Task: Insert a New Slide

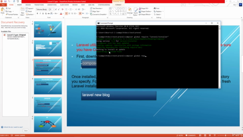Action: point(22,11)
